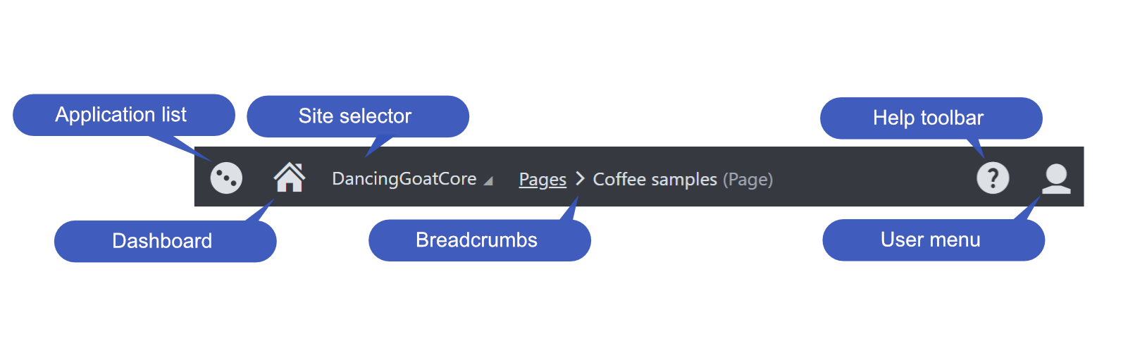This screenshot has height=346, width=1135.
Task: Click the breadcrumb chevron separator after Pages
Action: pos(580,178)
